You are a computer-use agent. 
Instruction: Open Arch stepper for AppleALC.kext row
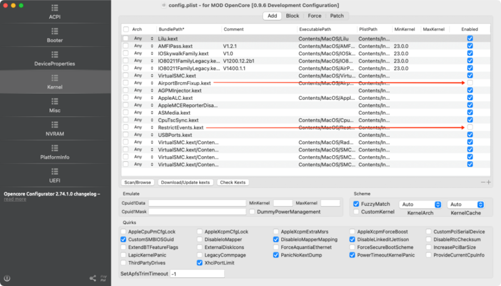152,98
